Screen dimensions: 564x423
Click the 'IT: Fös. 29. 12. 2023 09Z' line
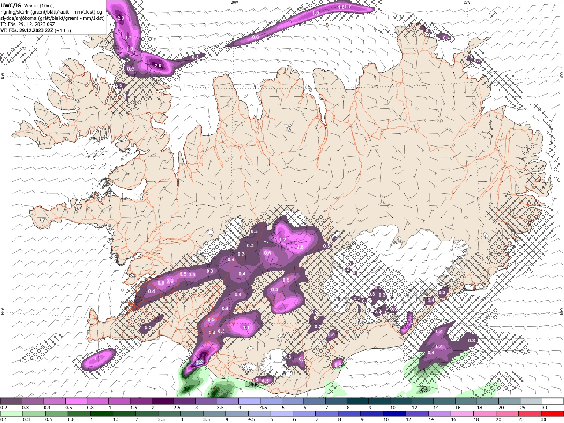[x=28, y=24]
